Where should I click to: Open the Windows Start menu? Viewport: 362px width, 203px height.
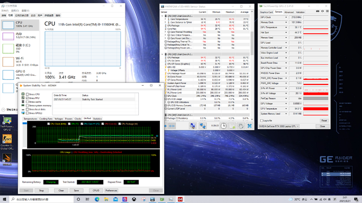pos(4,199)
